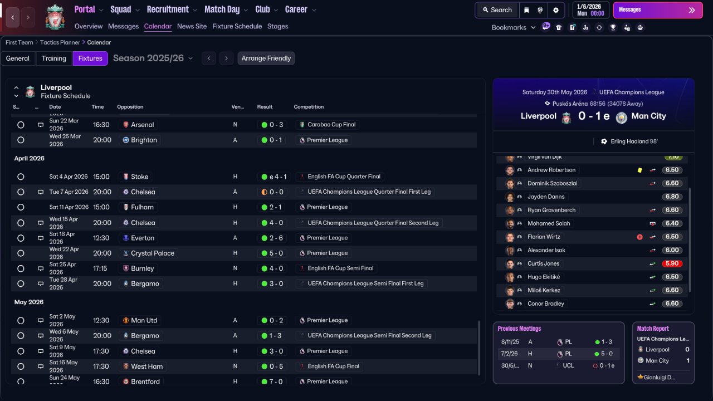Click the group of people icon in bookmarks bar
Screen dimensions: 713x401
point(640,27)
